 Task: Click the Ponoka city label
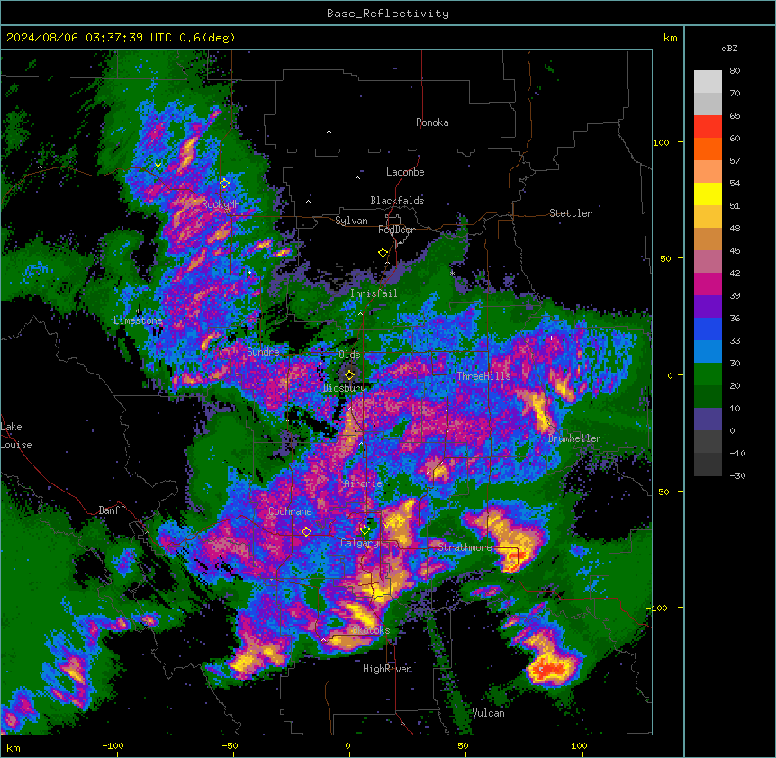(x=432, y=122)
